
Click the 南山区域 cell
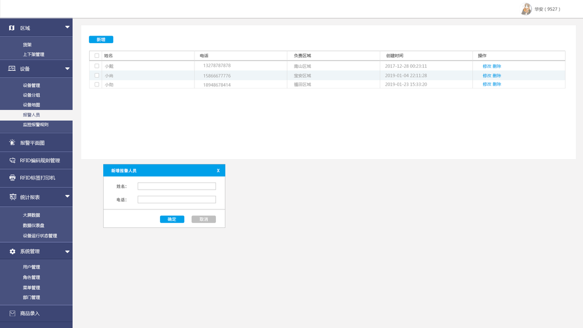[x=302, y=66]
